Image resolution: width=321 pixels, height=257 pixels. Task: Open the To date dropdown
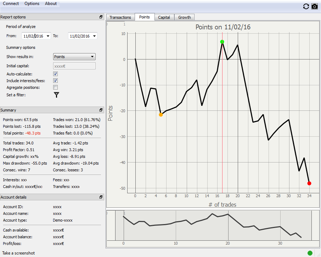[x=94, y=36]
